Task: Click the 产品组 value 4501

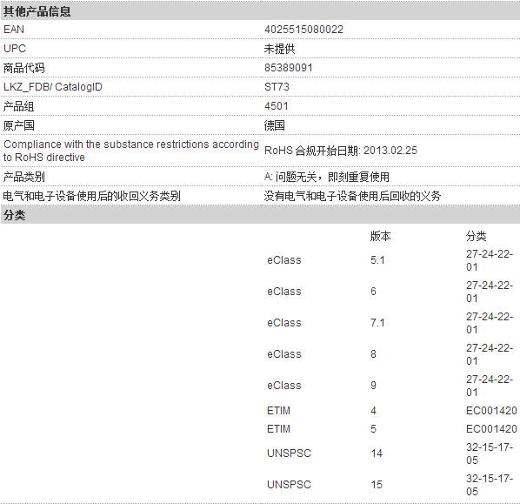Action: [x=277, y=106]
